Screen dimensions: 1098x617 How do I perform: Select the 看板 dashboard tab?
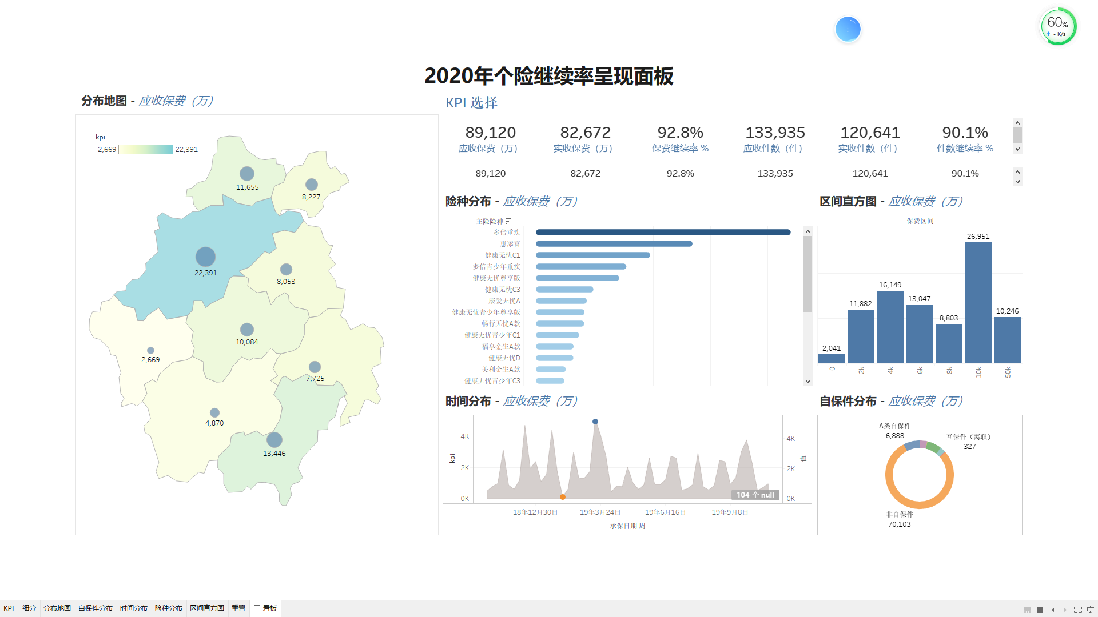265,608
